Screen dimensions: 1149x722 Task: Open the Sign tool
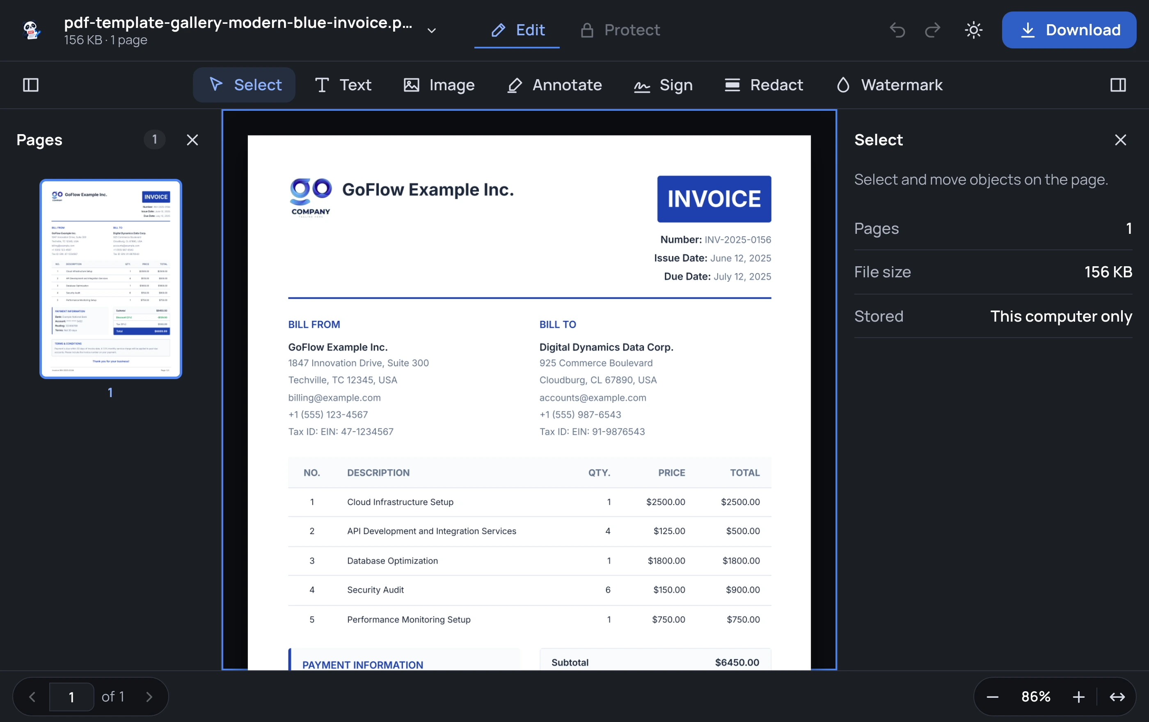(x=663, y=85)
